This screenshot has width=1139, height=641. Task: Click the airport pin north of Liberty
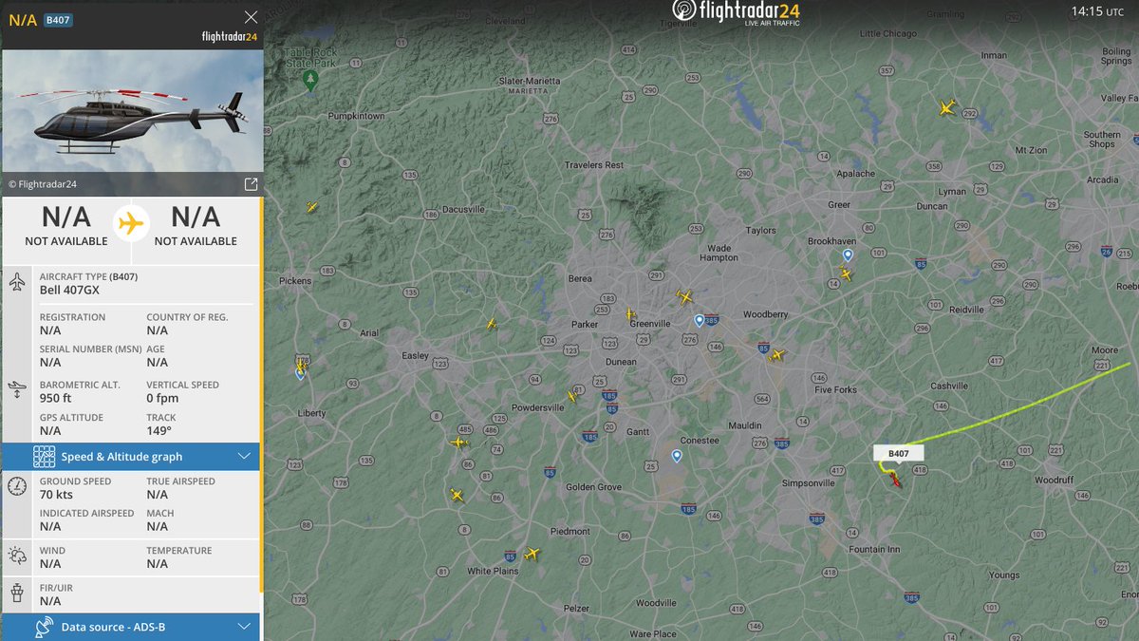click(x=300, y=375)
